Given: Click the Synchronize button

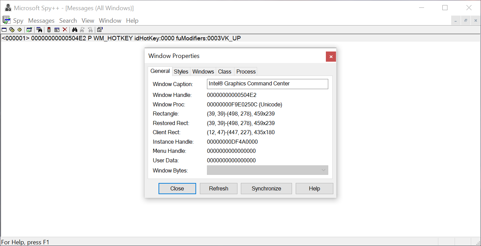Looking at the screenshot, I should [x=266, y=188].
